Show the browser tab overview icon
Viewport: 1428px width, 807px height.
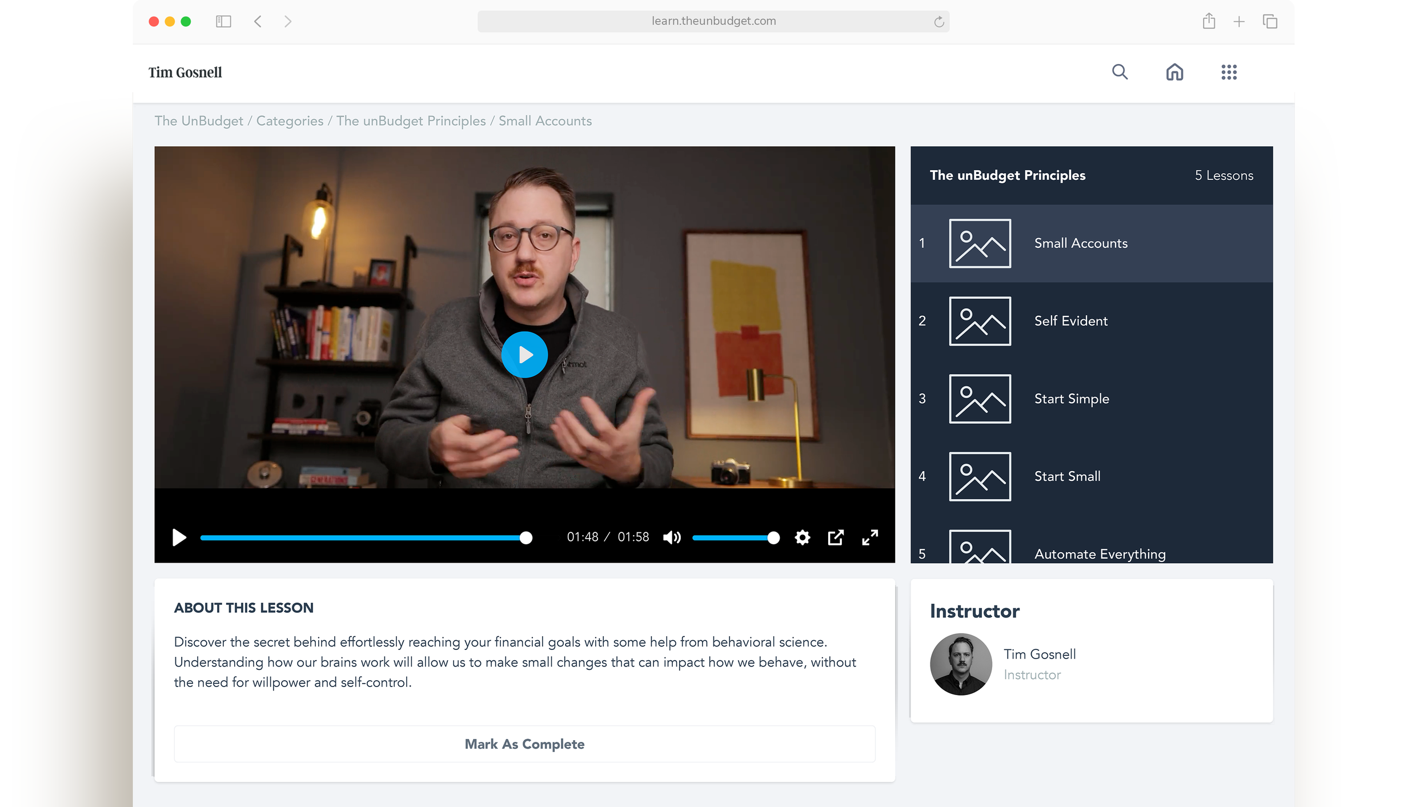(x=1270, y=22)
